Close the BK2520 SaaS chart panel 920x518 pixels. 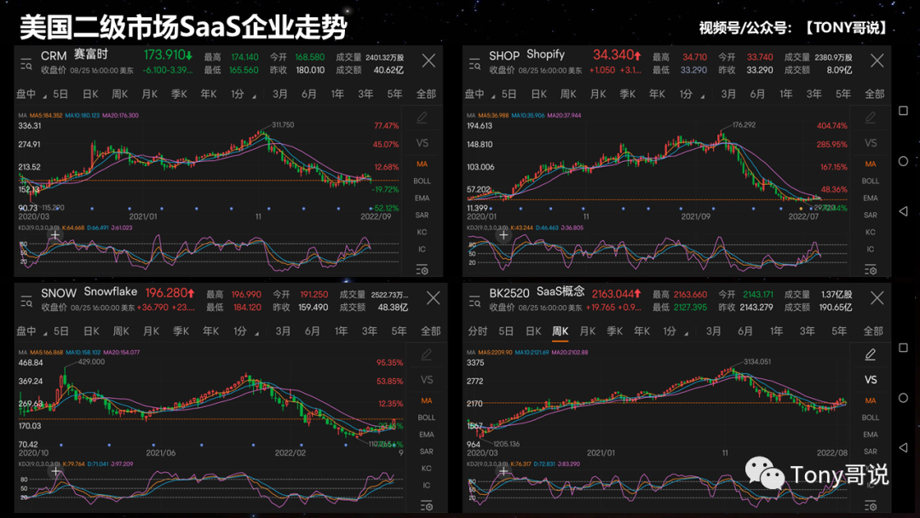877,298
